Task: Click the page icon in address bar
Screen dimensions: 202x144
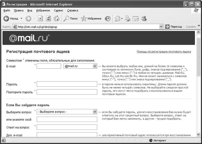Action: [x=15, y=27]
